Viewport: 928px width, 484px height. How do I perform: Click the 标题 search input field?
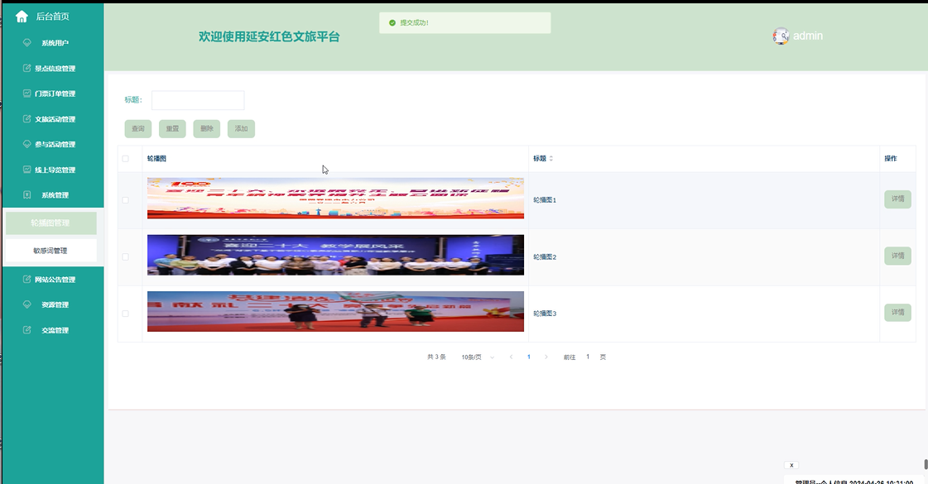coord(198,100)
